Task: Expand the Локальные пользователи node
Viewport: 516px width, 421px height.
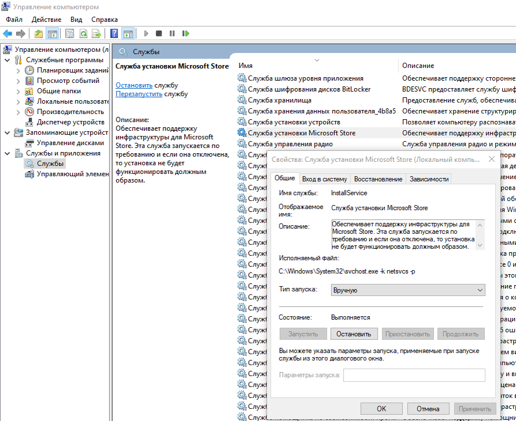Action: pos(18,101)
